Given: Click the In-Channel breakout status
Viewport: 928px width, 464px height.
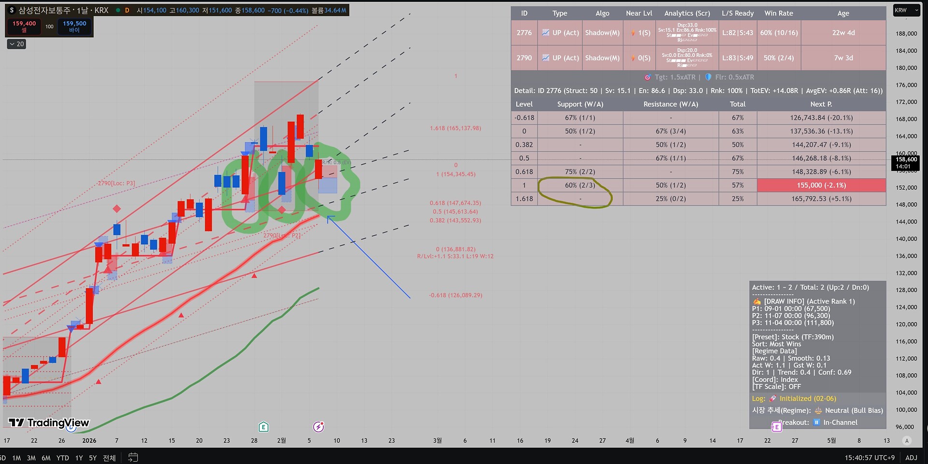Looking at the screenshot, I should 841,422.
